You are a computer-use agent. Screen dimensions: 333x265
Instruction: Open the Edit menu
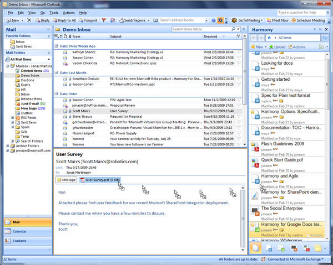pos(21,13)
